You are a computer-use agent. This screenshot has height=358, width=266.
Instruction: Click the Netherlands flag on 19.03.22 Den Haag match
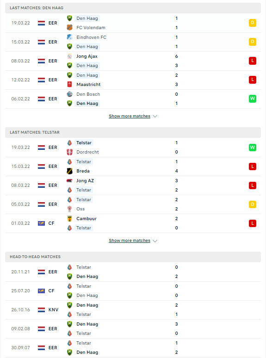(x=41, y=23)
